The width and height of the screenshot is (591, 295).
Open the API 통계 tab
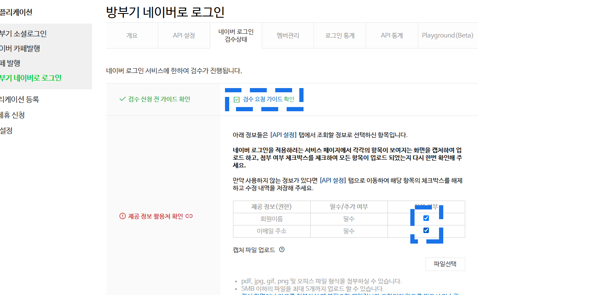392,35
